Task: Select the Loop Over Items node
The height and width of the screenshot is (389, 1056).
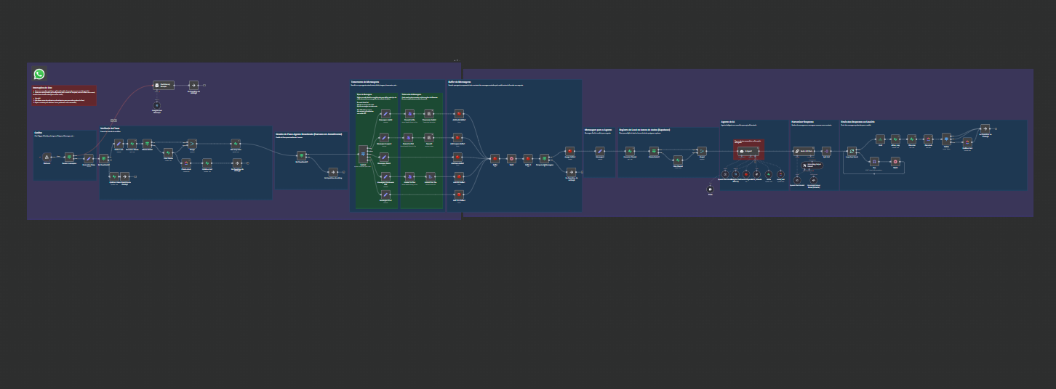Action: [x=852, y=151]
